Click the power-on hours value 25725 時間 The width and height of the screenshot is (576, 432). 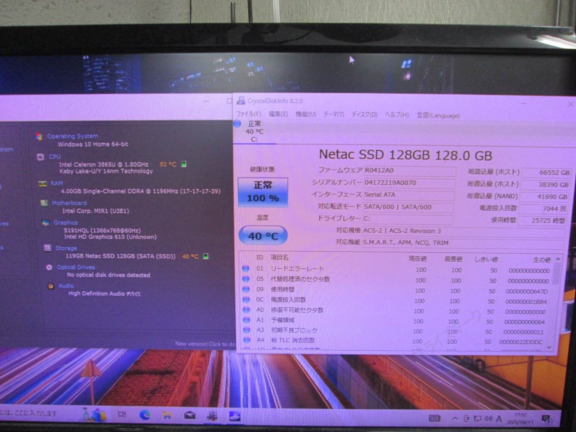click(x=542, y=220)
